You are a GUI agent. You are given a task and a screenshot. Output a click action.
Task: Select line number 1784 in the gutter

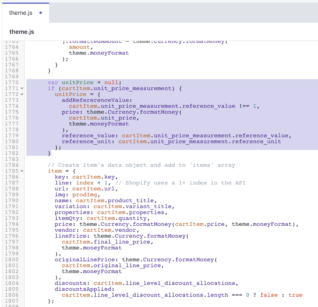pos(12,165)
